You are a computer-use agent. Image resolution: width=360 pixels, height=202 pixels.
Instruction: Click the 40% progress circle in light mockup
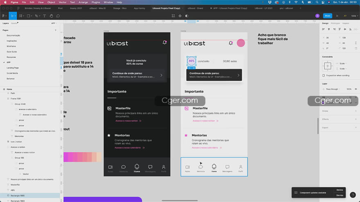coord(191,61)
